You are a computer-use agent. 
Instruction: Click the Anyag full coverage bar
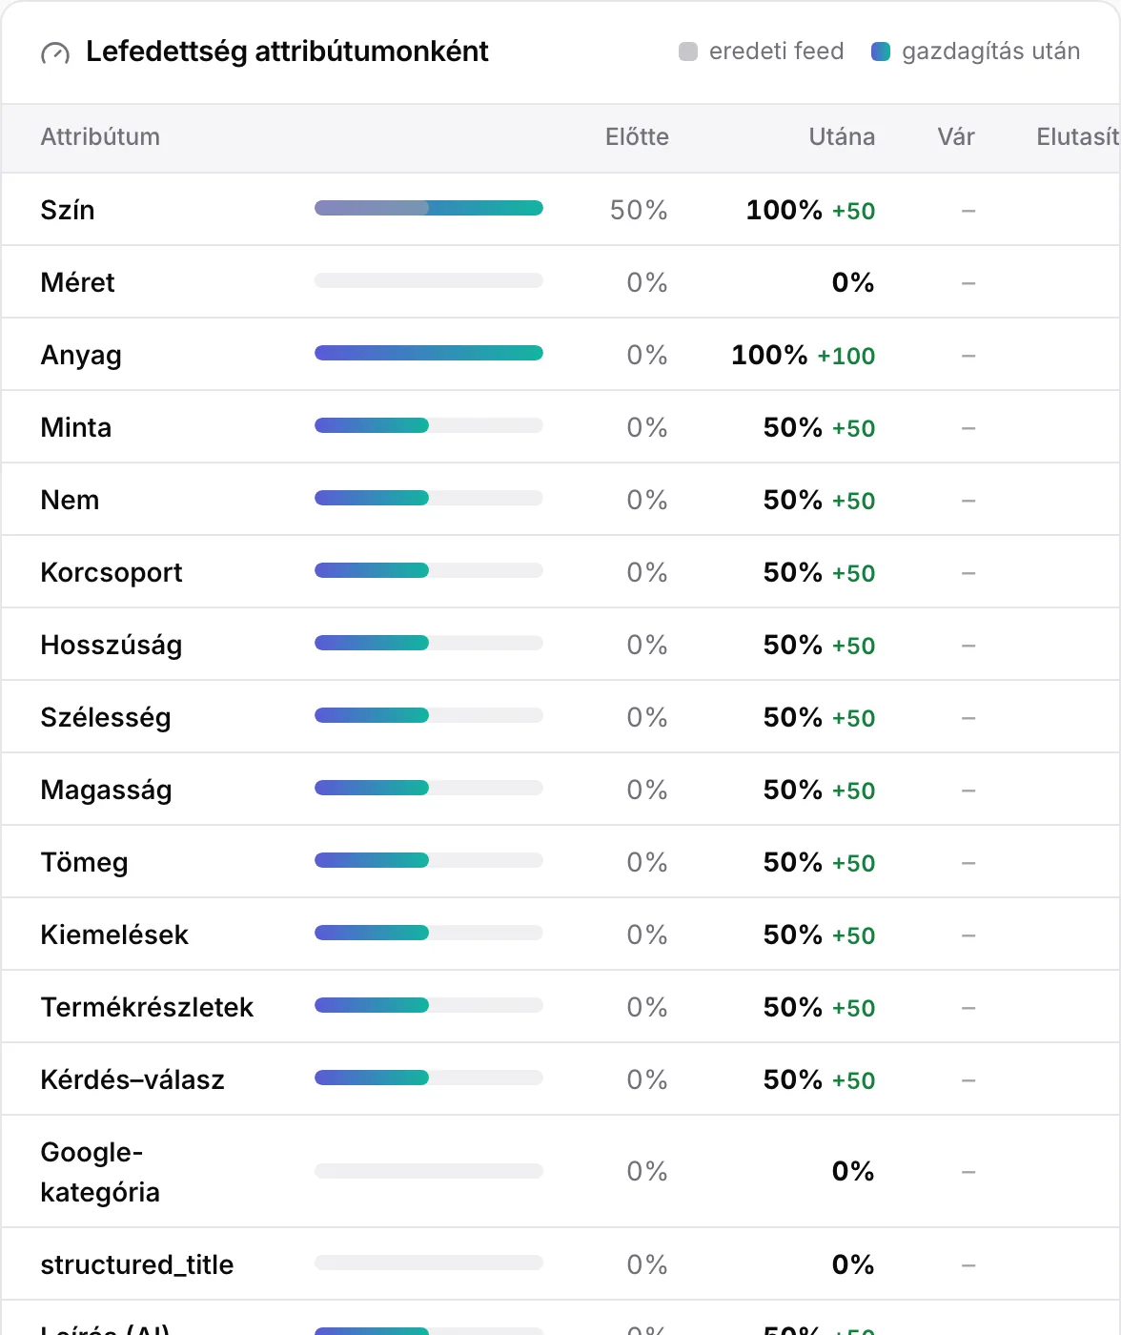[429, 353]
